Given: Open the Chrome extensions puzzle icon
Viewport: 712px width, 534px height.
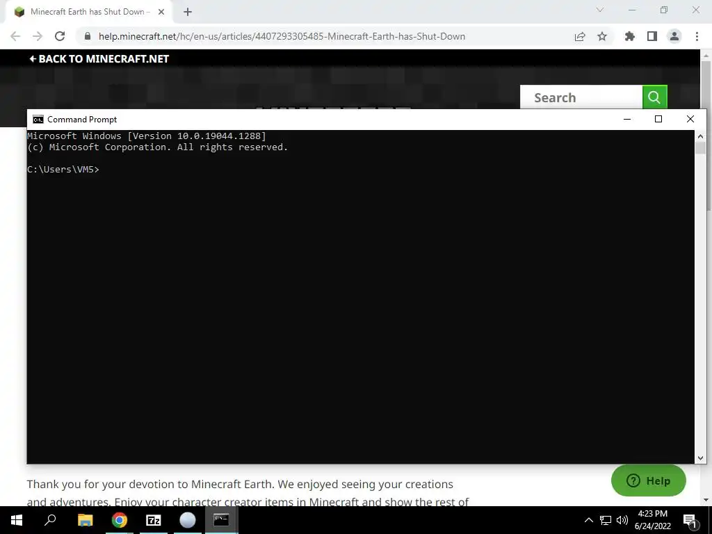Looking at the screenshot, I should coord(630,36).
